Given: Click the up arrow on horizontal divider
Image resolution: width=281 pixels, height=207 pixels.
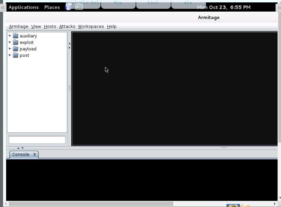Looking at the screenshot, I should [18, 148].
